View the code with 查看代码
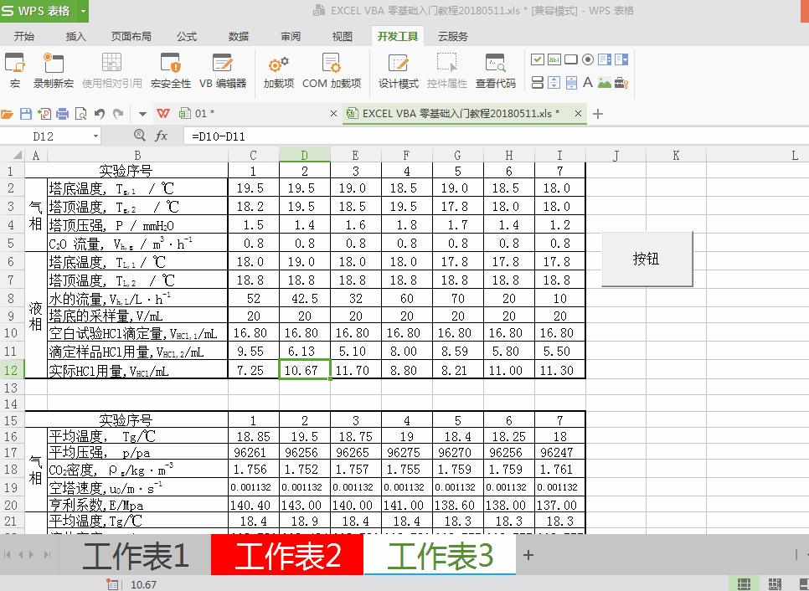Screen dimensions: 809x591 497,70
